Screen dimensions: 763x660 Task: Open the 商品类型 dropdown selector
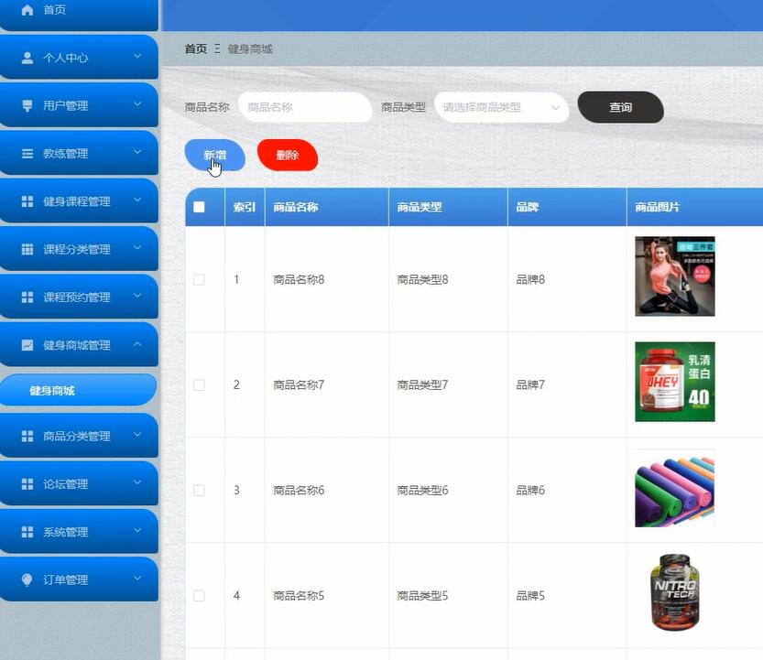coord(501,107)
